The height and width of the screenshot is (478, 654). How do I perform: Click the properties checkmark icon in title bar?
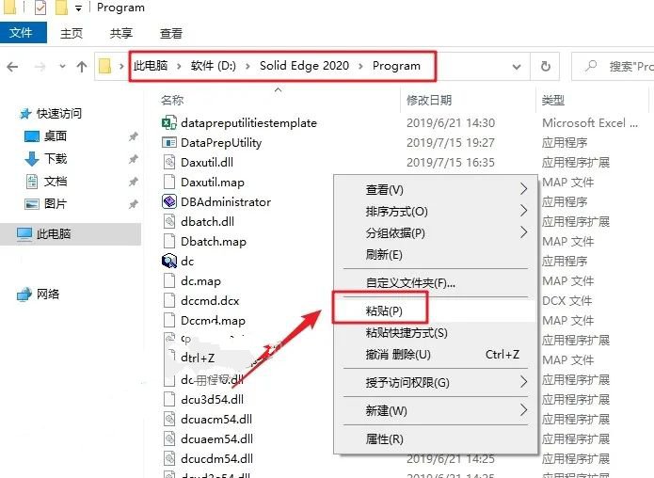pyautogui.click(x=40, y=8)
